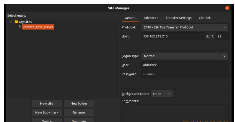Click the User field showing abhishek
This screenshot has width=235, height=122.
click(x=185, y=65)
